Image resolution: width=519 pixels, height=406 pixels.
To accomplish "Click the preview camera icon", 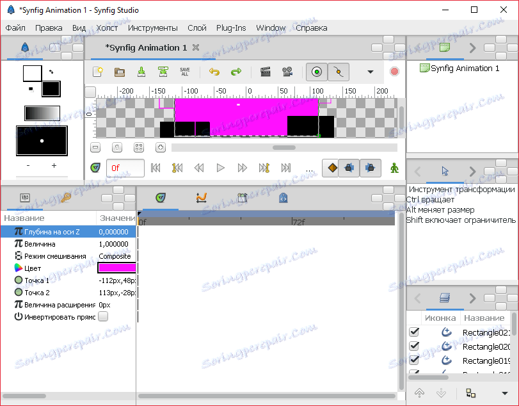I will [287, 72].
